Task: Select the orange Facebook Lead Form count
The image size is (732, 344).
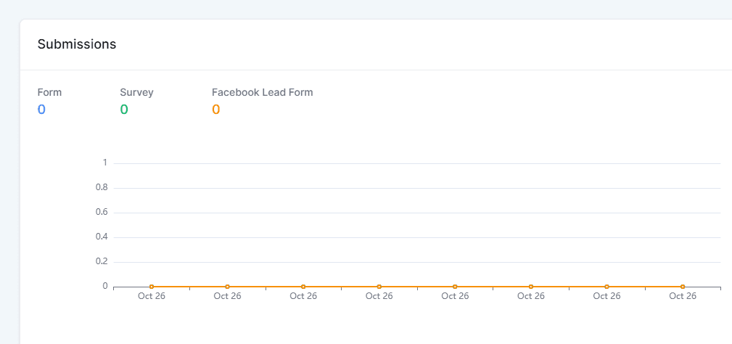Action: pyautogui.click(x=215, y=110)
